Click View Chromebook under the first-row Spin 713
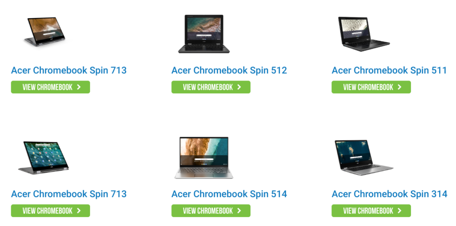Image resolution: width=456 pixels, height=226 pixels. 51,87
